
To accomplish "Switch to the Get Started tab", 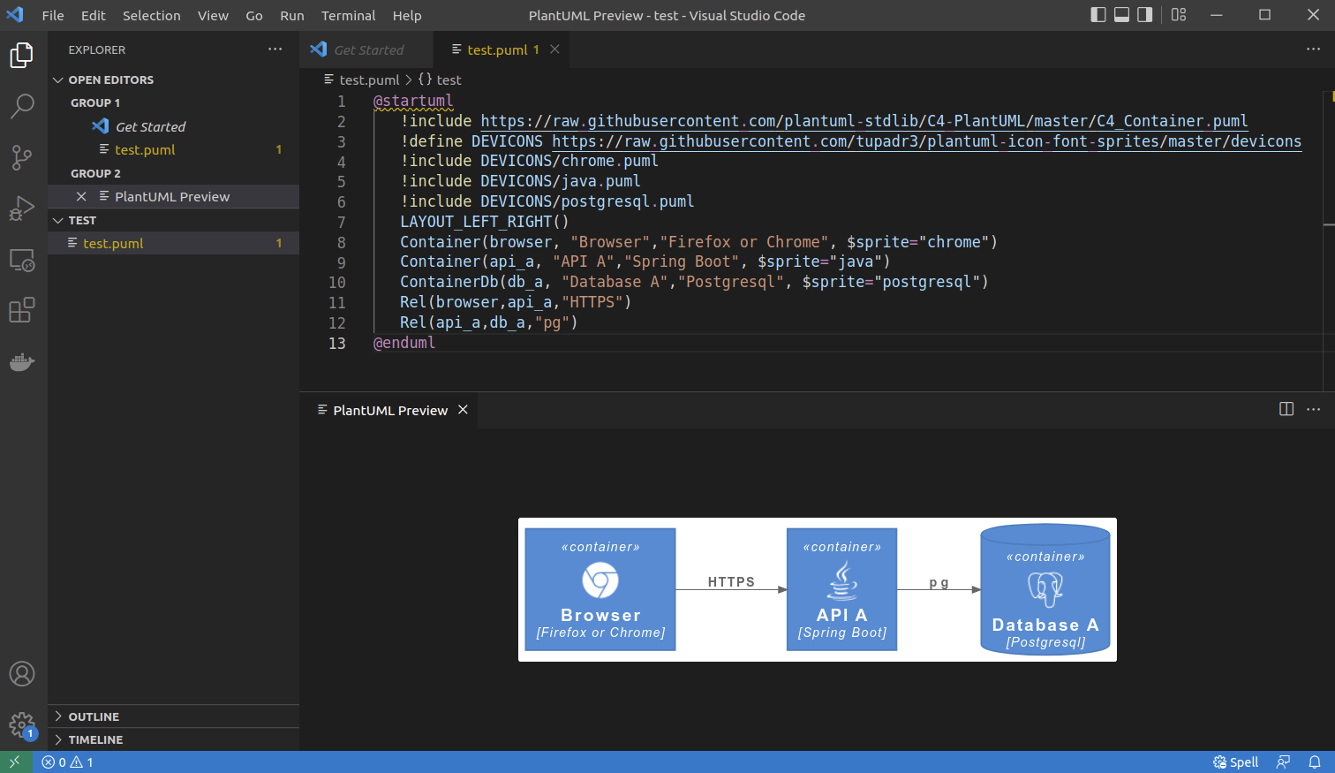I will (x=366, y=49).
